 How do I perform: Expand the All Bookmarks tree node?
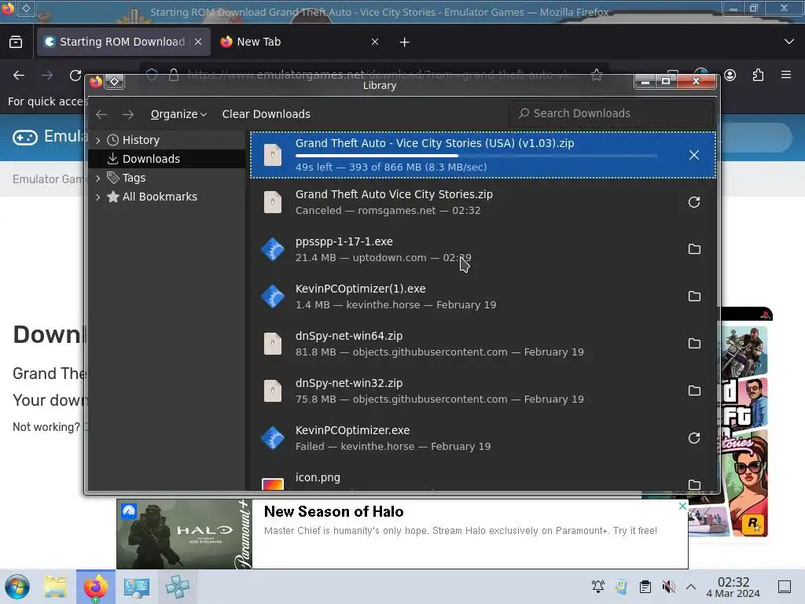tap(98, 197)
